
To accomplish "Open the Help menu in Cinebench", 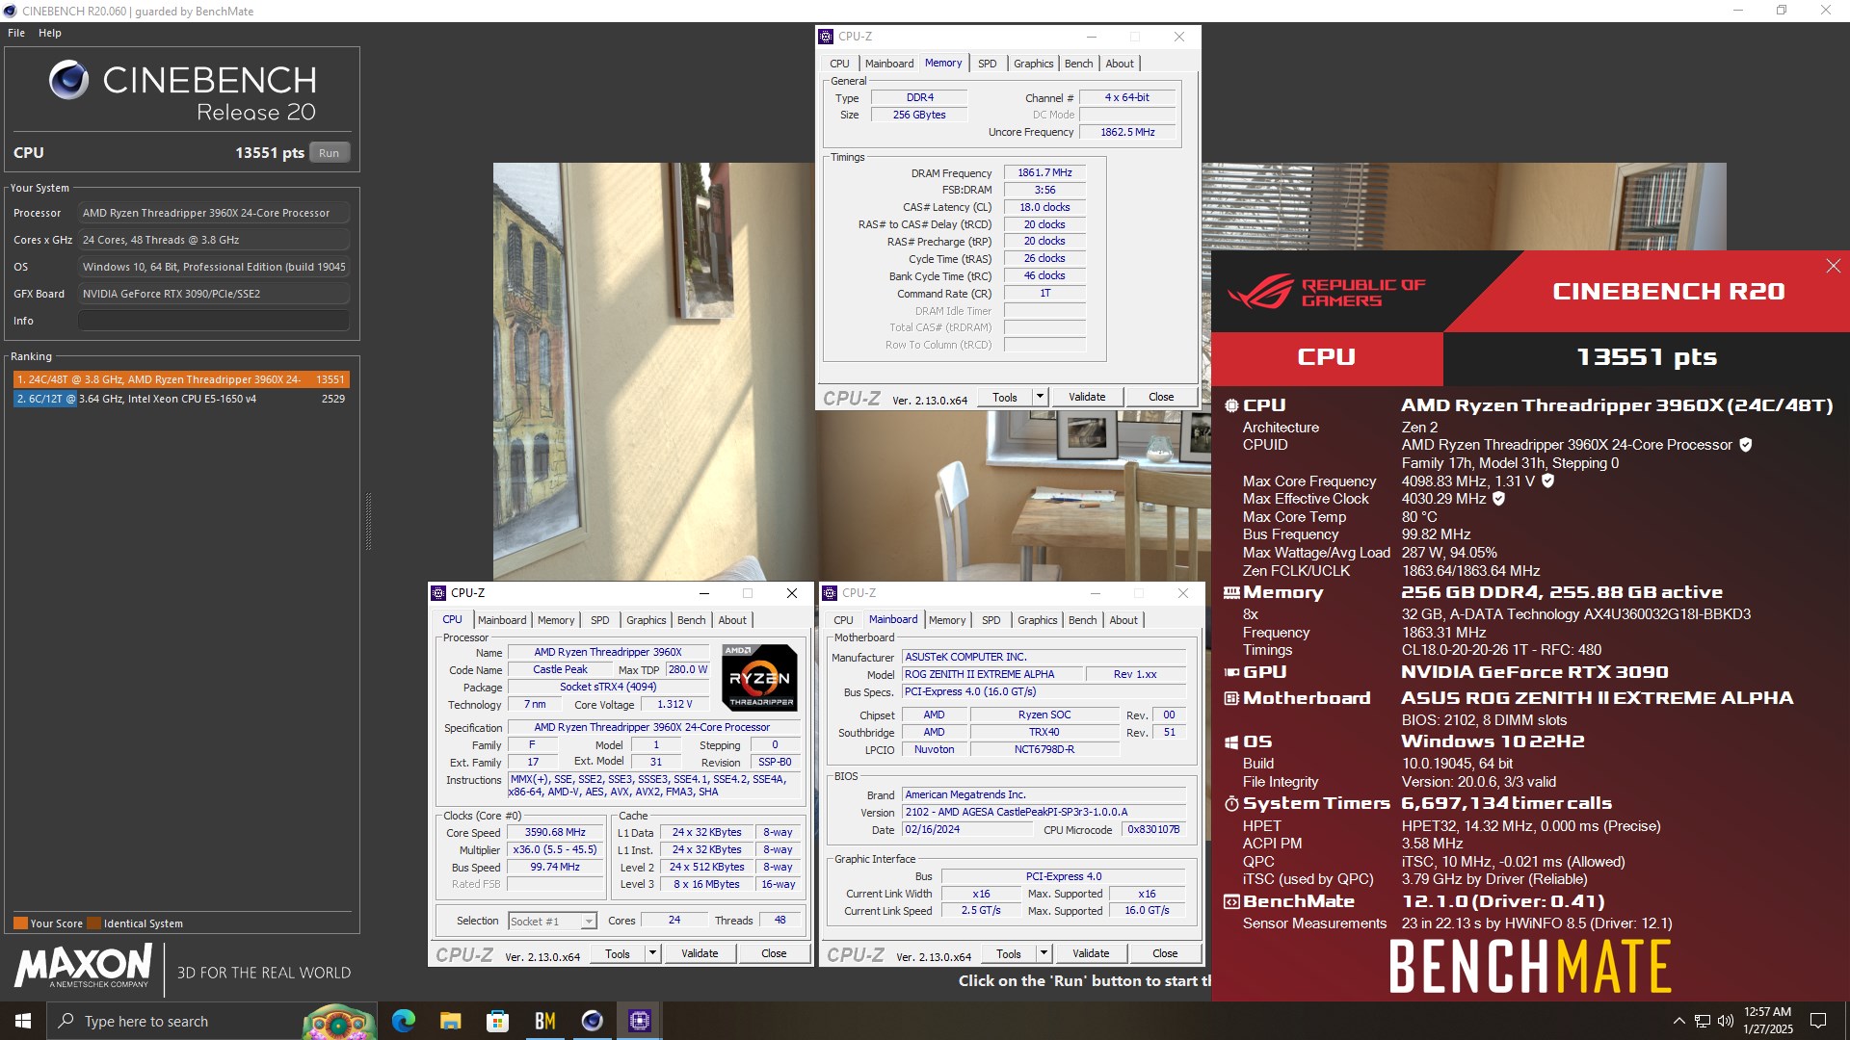I will pos(50,33).
